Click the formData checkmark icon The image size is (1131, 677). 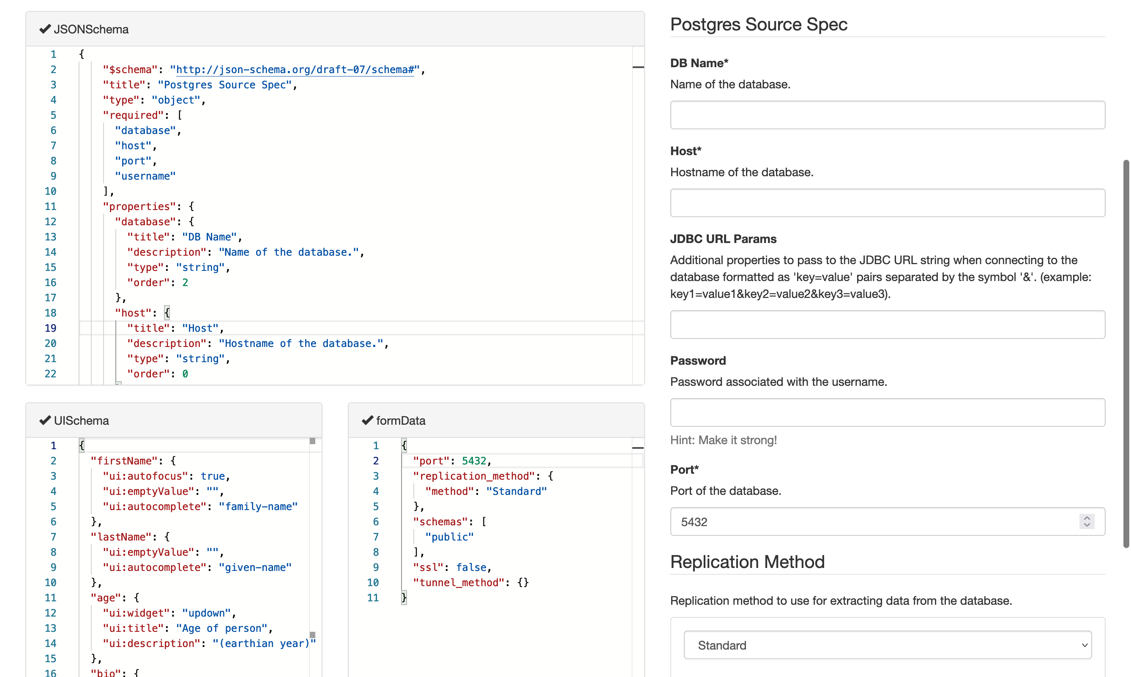(367, 420)
